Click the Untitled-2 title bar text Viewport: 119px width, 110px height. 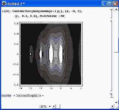coord(16,4)
